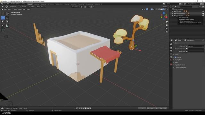Image resolution: width=205 pixels, height=115 pixels.
Task: Expand Environment collection in outliner
Action: click(173, 13)
